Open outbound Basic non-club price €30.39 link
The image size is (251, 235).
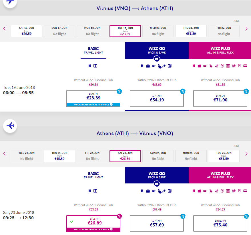pos(93,85)
